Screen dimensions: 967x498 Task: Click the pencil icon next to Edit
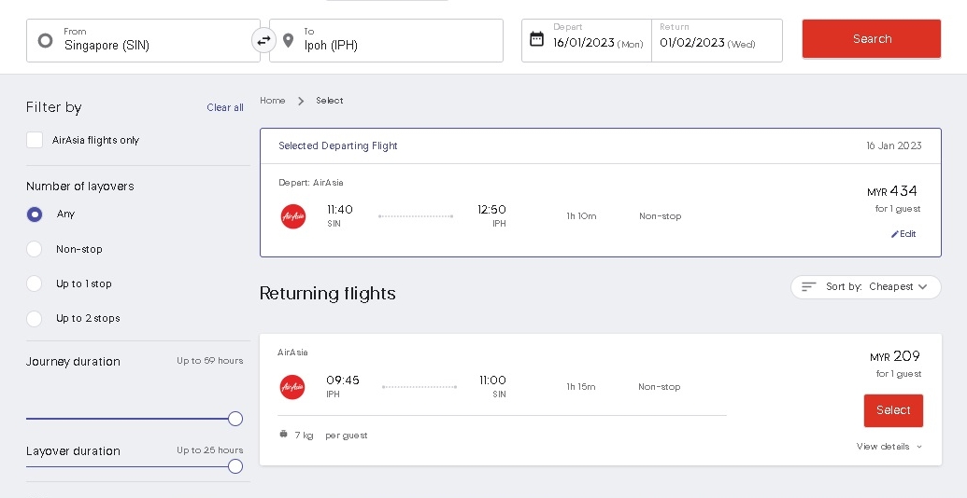point(895,234)
